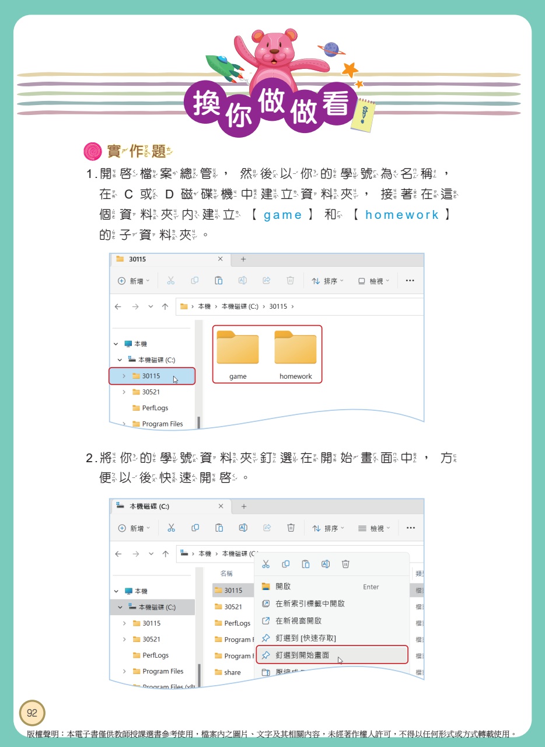Click the Rename icon in the 30115 window toolbar
The image size is (545, 747).
tap(242, 281)
